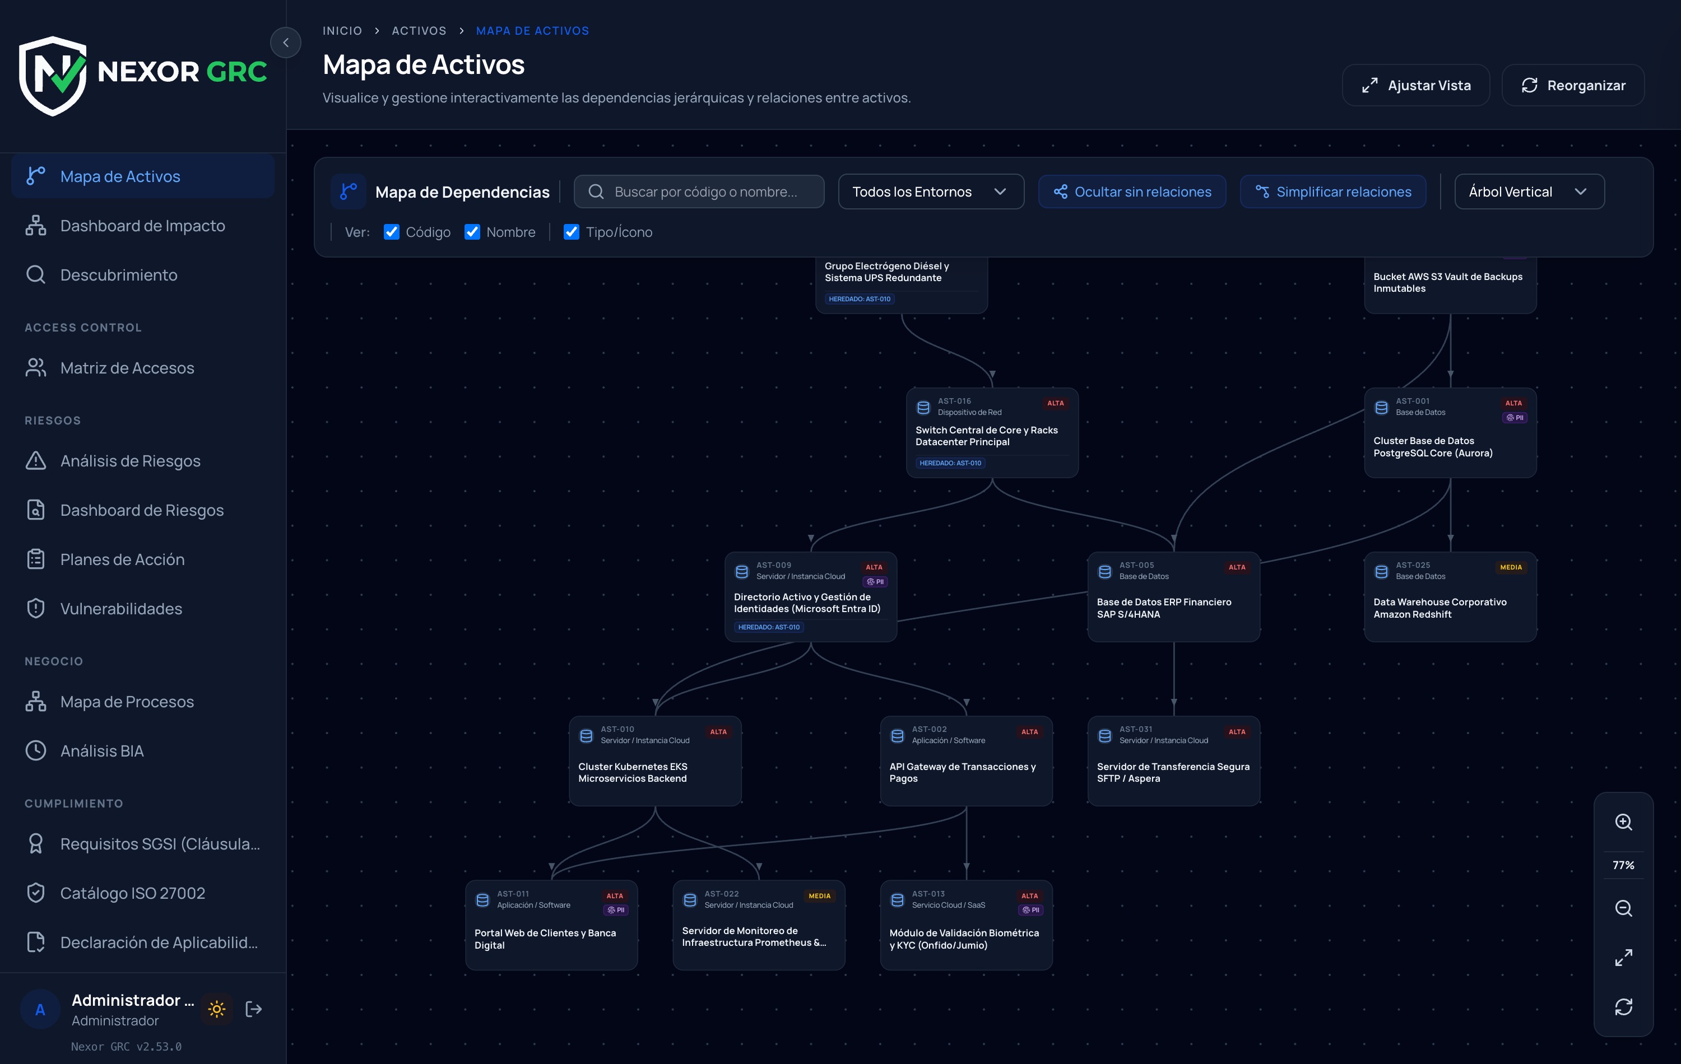Click the Reorganizar button
This screenshot has width=1681, height=1064.
[x=1573, y=85]
